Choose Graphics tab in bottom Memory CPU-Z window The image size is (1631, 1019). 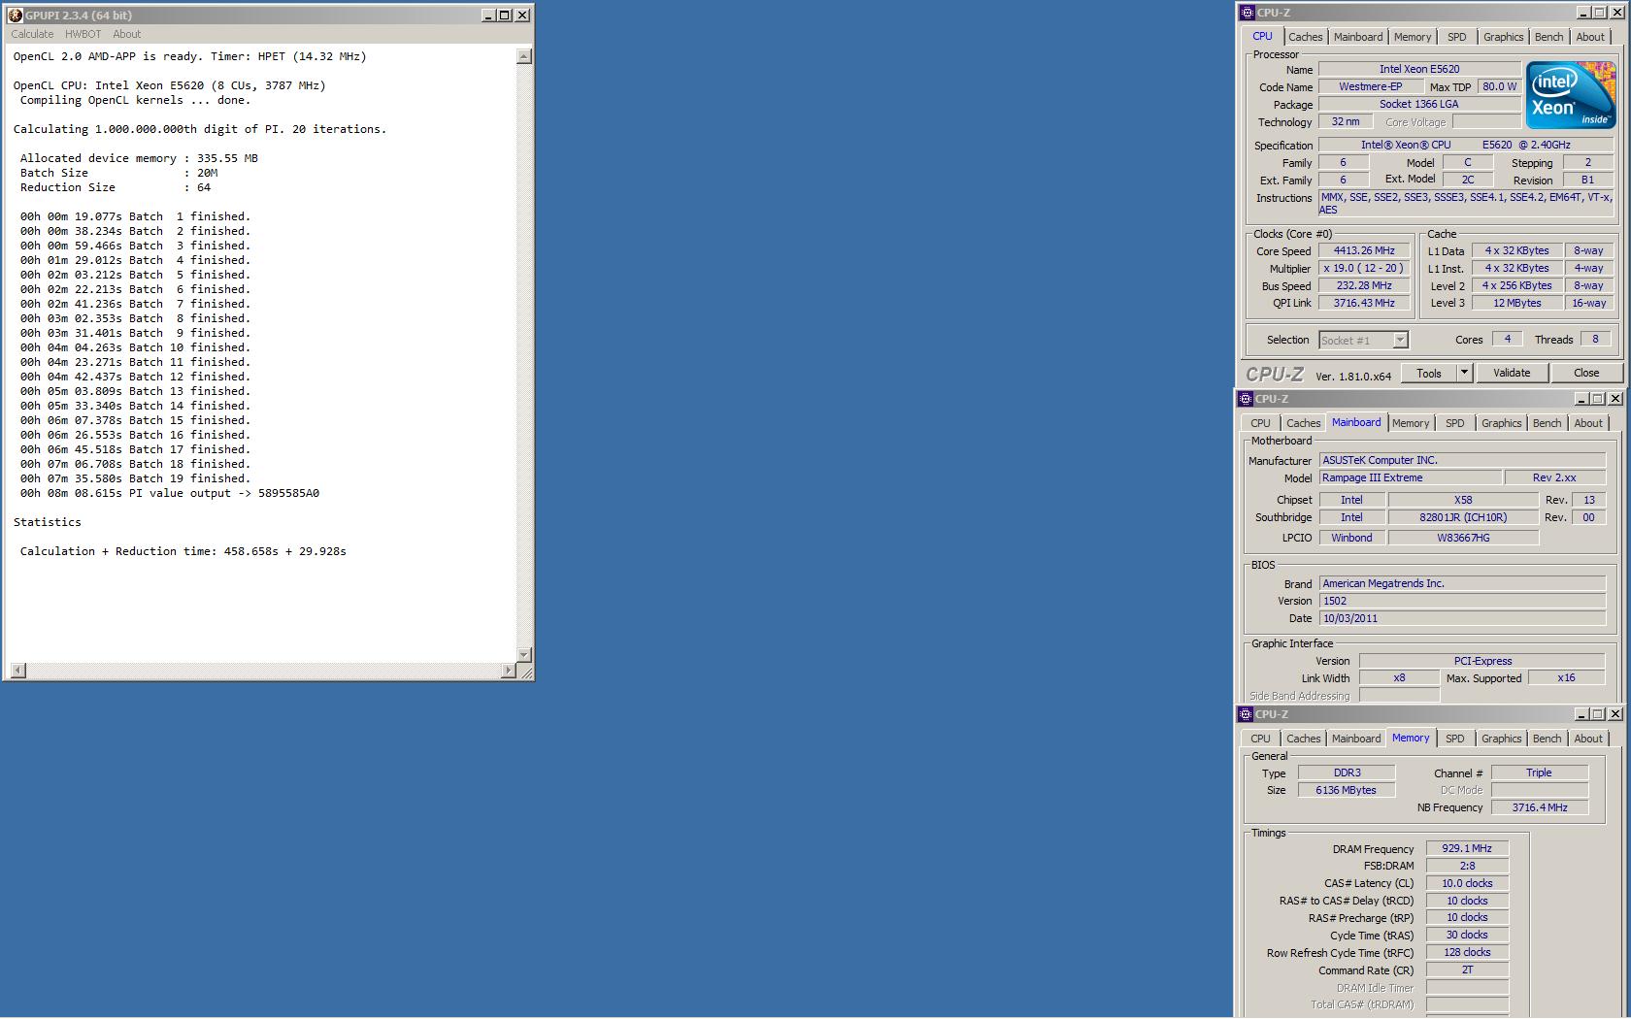coord(1501,739)
